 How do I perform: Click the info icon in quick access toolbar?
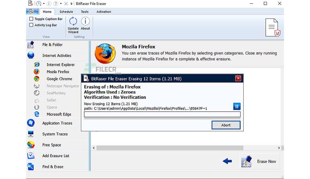pos(49,4)
